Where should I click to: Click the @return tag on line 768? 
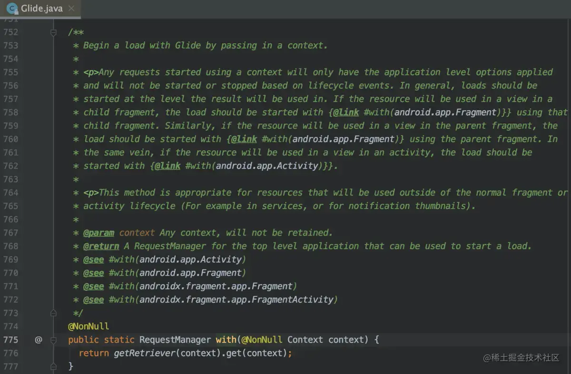point(101,246)
